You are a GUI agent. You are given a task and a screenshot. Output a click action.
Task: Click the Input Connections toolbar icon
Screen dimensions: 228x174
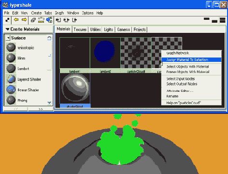58,20
